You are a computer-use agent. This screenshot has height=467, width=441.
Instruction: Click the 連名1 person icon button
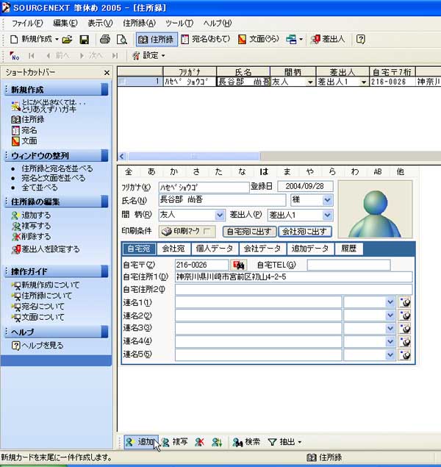[405, 302]
